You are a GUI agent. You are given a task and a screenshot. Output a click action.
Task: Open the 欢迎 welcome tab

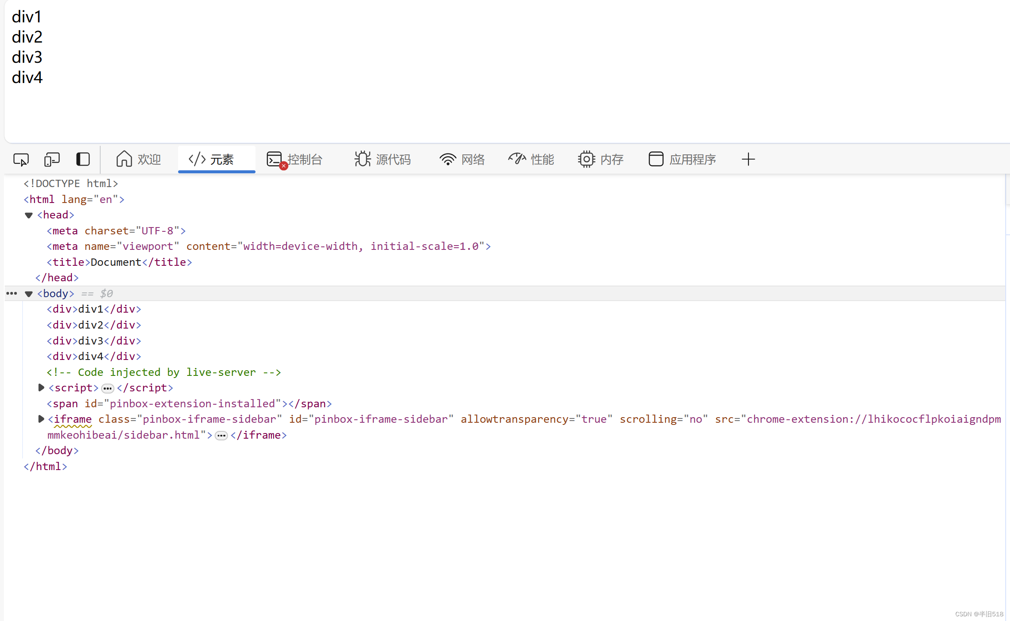(x=139, y=160)
